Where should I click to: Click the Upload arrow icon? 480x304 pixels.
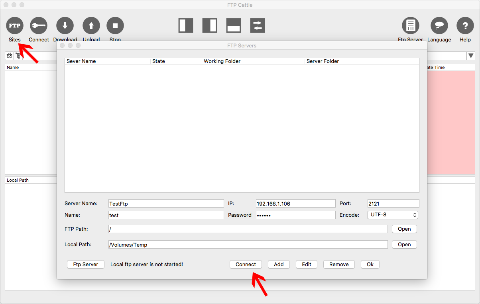(x=91, y=25)
